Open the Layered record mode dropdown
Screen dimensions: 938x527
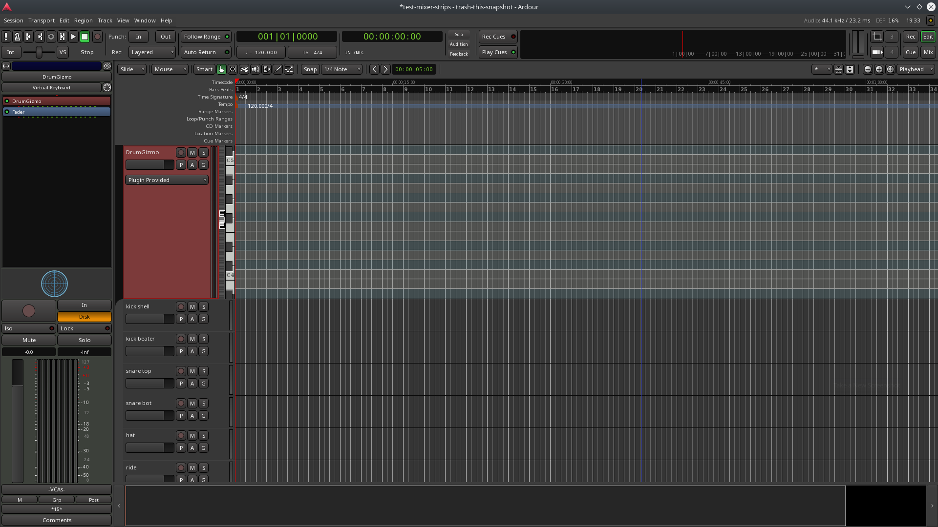point(152,52)
